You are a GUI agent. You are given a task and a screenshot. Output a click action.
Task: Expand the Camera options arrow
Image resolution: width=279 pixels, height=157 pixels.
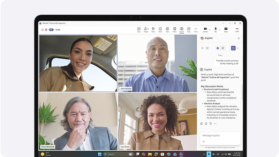coord(210,30)
